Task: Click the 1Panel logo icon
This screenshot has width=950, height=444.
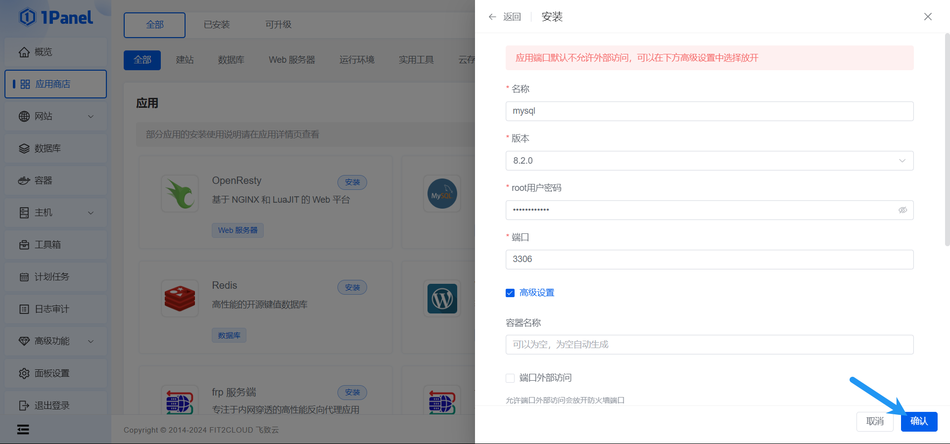Action: coord(28,17)
